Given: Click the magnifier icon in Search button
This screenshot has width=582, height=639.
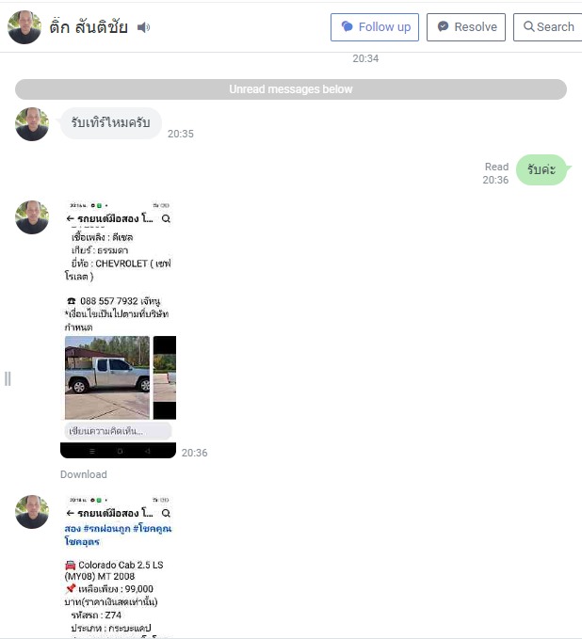Looking at the screenshot, I should (528, 26).
